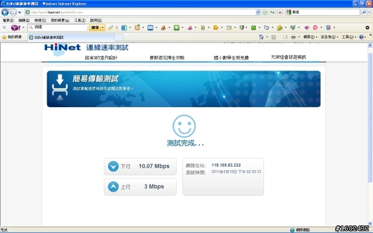
Task: Click the 10.07 Mbps download value
Action: (x=154, y=166)
